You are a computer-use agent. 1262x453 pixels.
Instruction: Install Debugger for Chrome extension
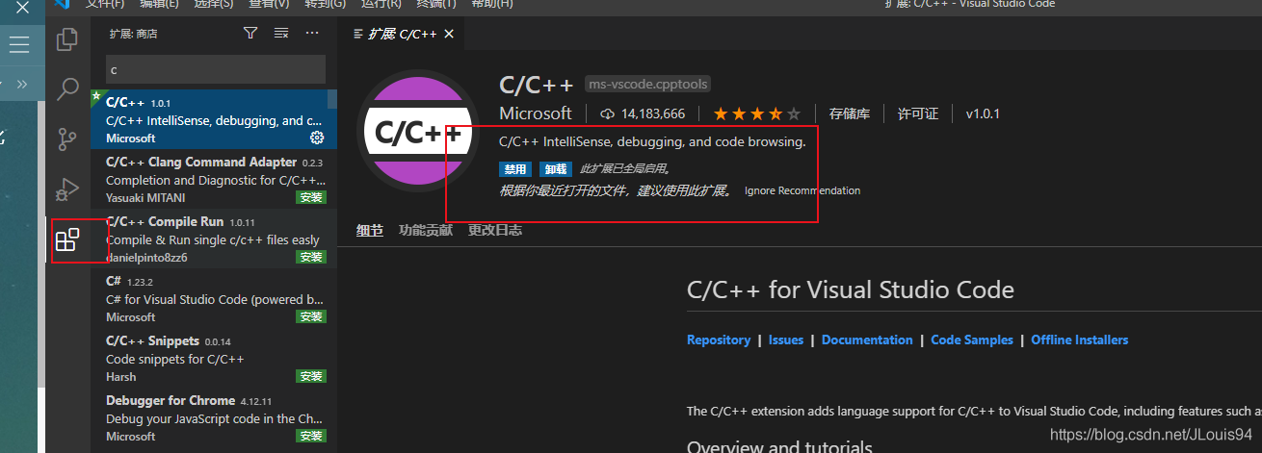pos(311,436)
